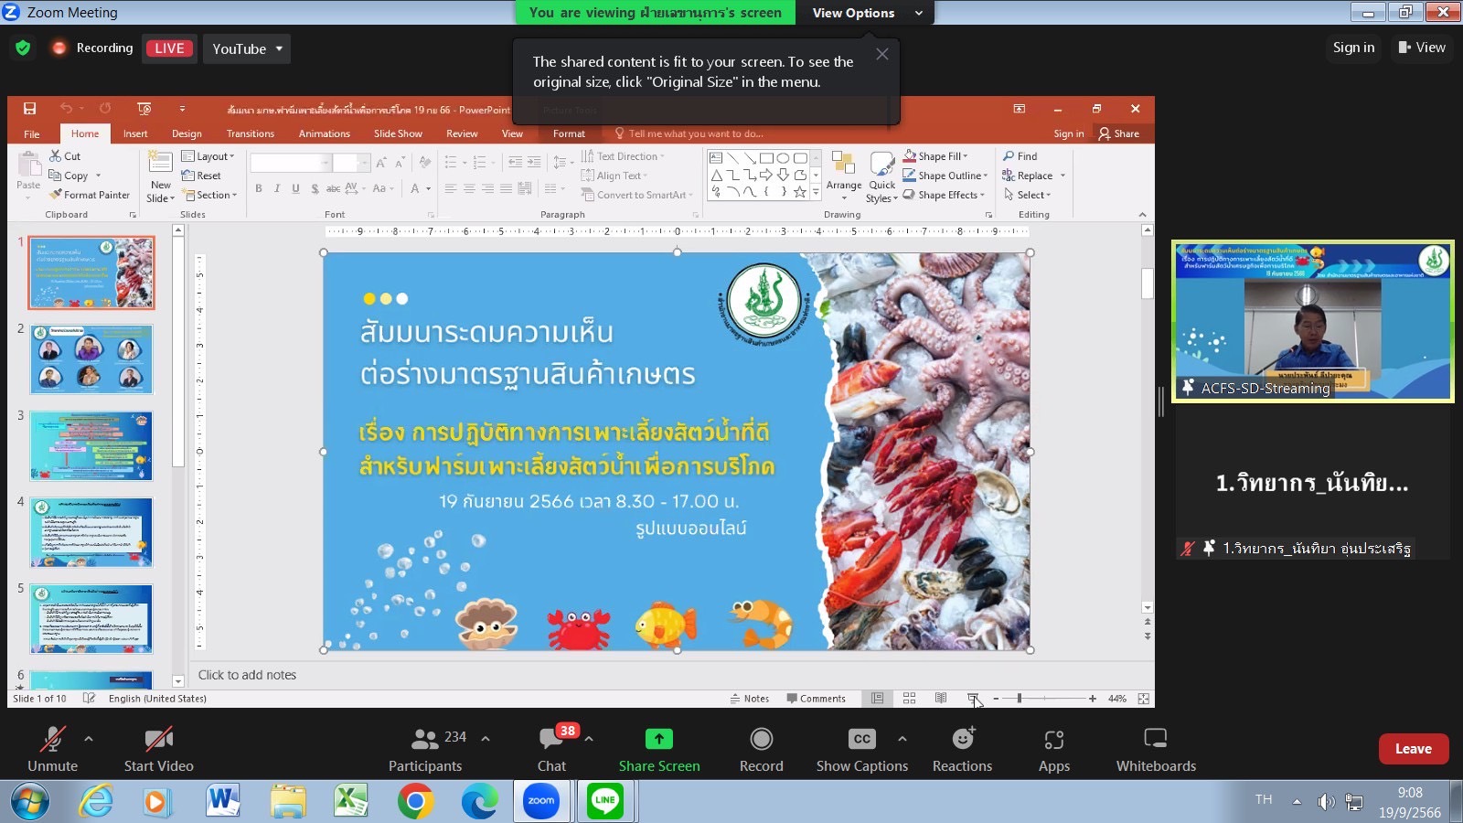
Task: Click Share in PowerPoint
Action: point(1119,134)
